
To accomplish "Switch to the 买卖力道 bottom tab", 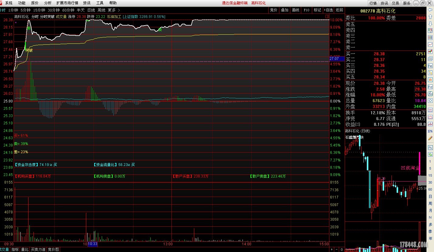I will [38, 250].
